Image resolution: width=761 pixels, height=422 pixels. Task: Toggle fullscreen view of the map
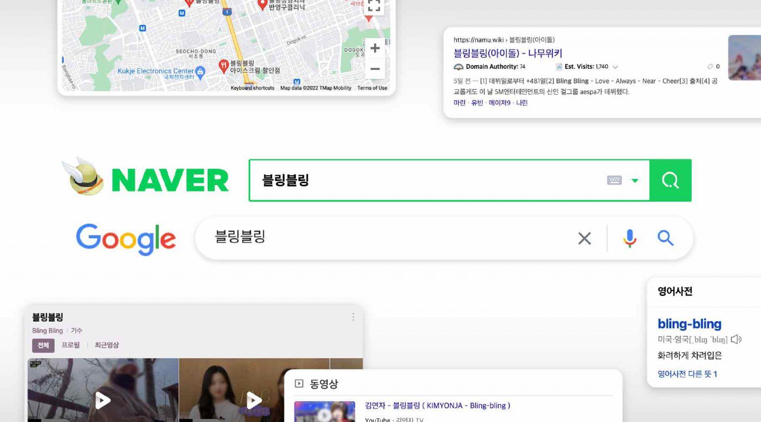pos(374,6)
